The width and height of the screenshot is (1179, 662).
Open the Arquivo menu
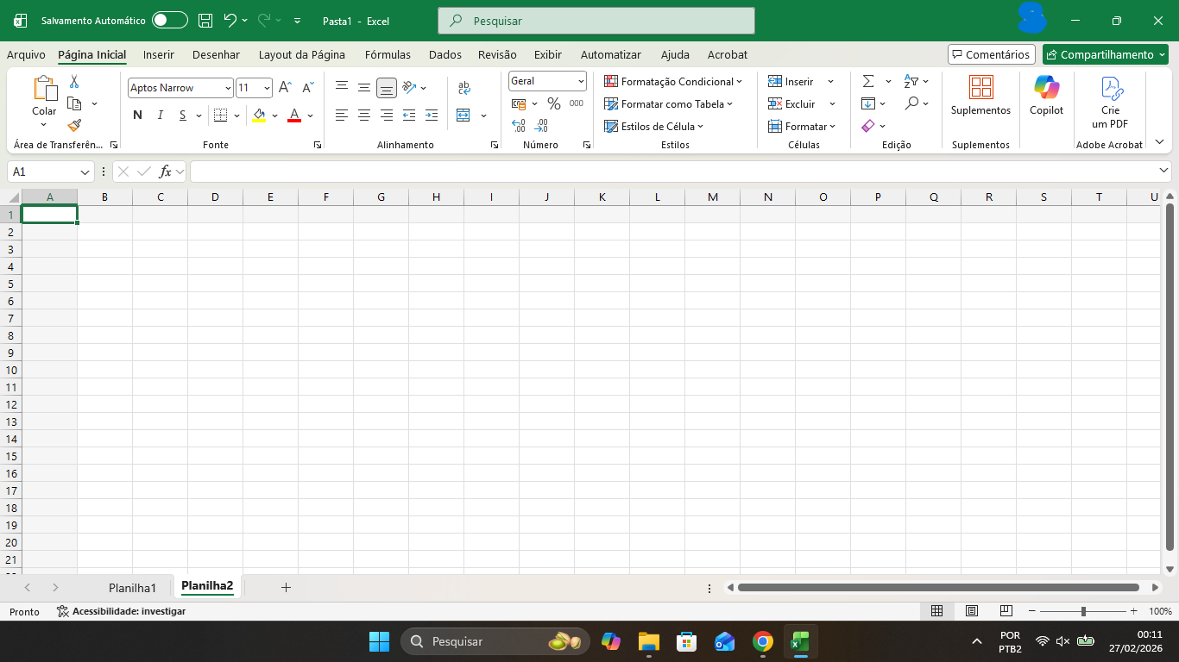click(x=26, y=54)
